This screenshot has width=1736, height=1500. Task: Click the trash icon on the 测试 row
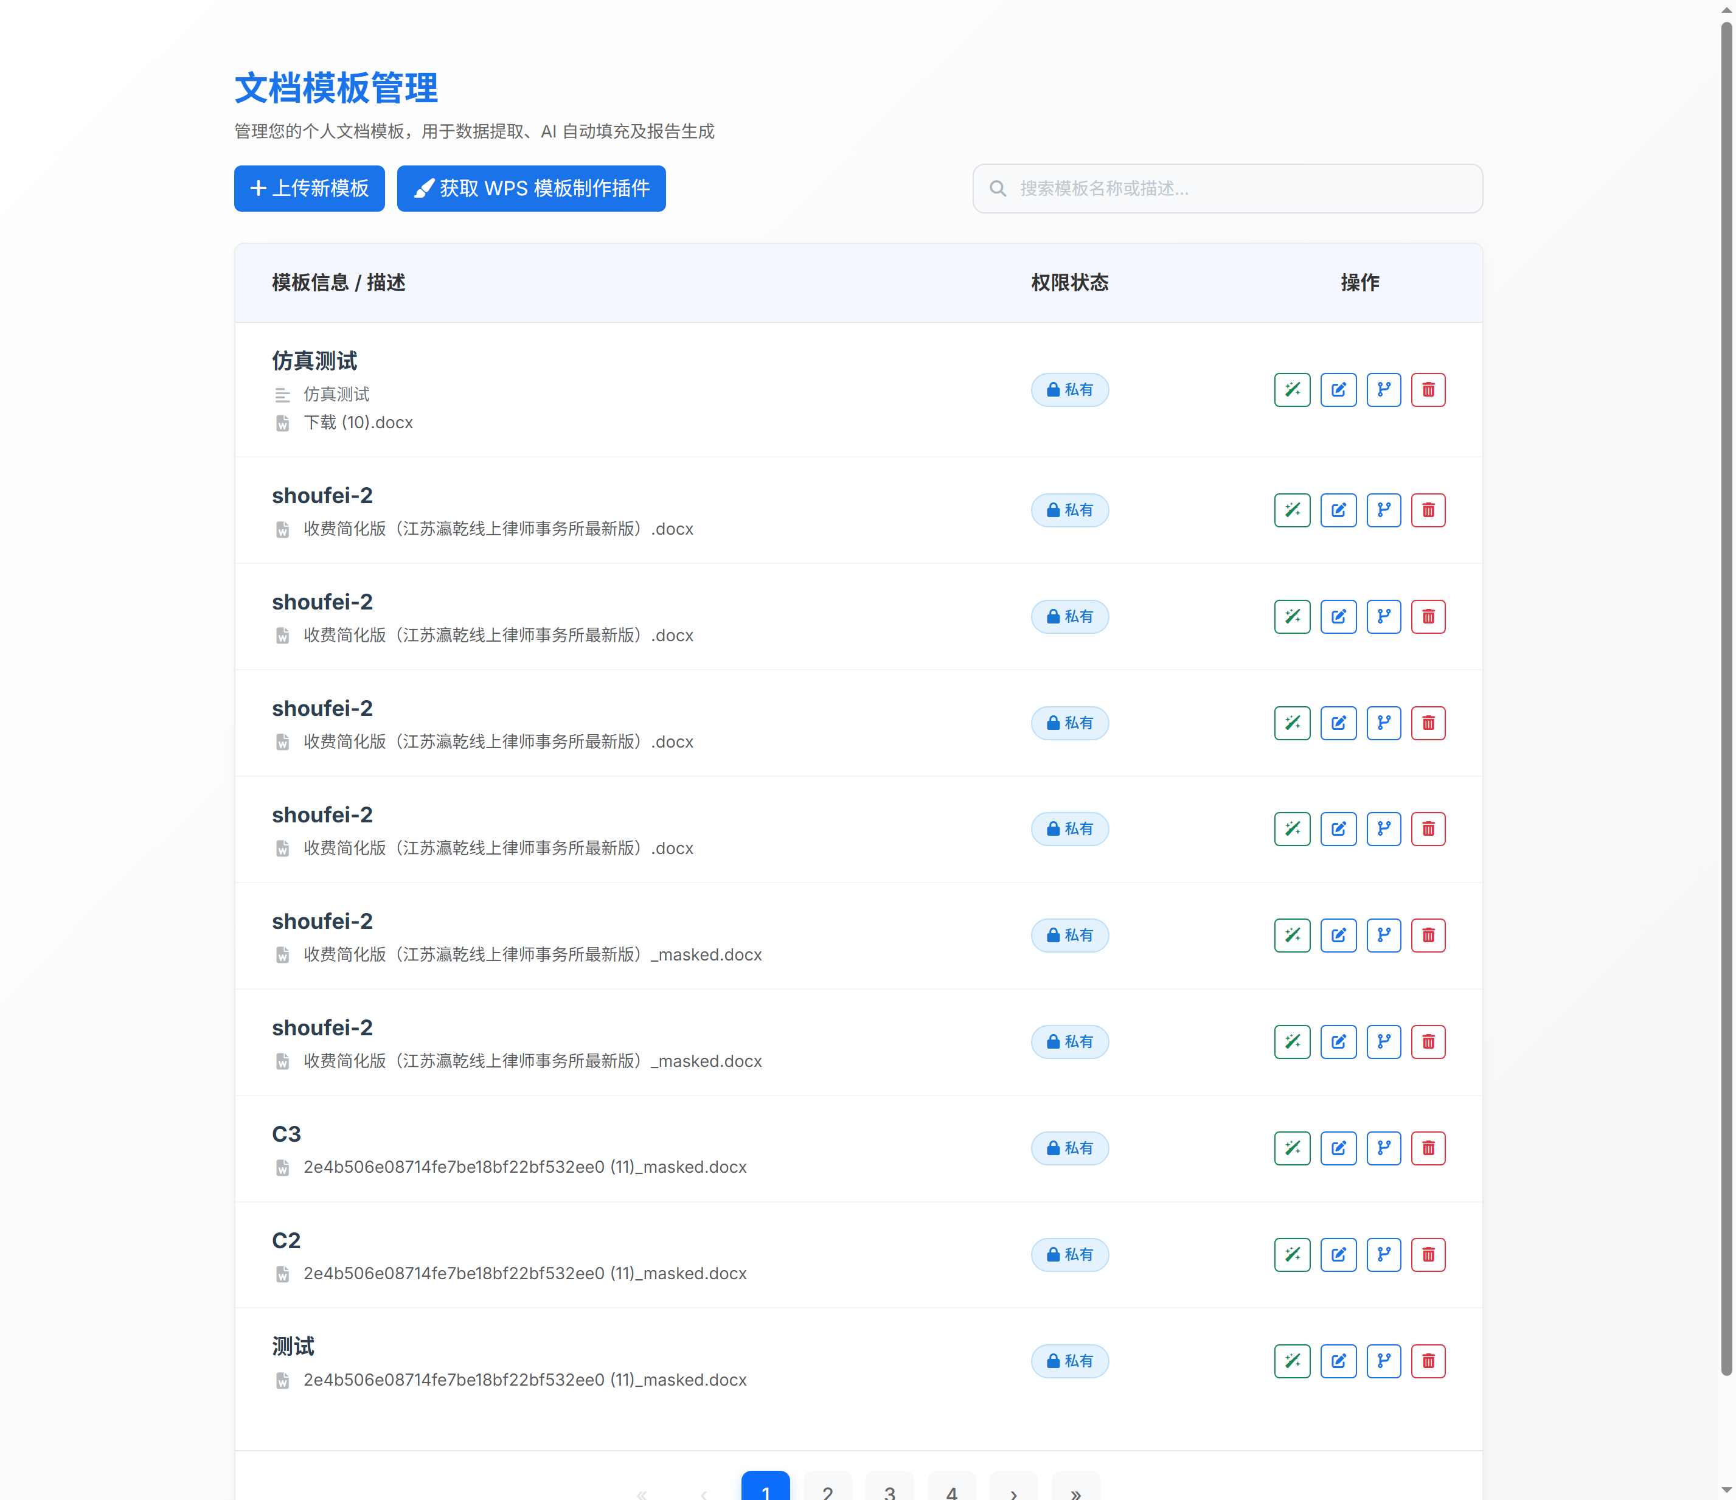pos(1429,1361)
